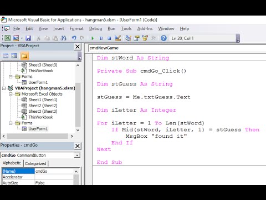Open the Format menu
266x200 pixels.
click(x=76, y=29)
